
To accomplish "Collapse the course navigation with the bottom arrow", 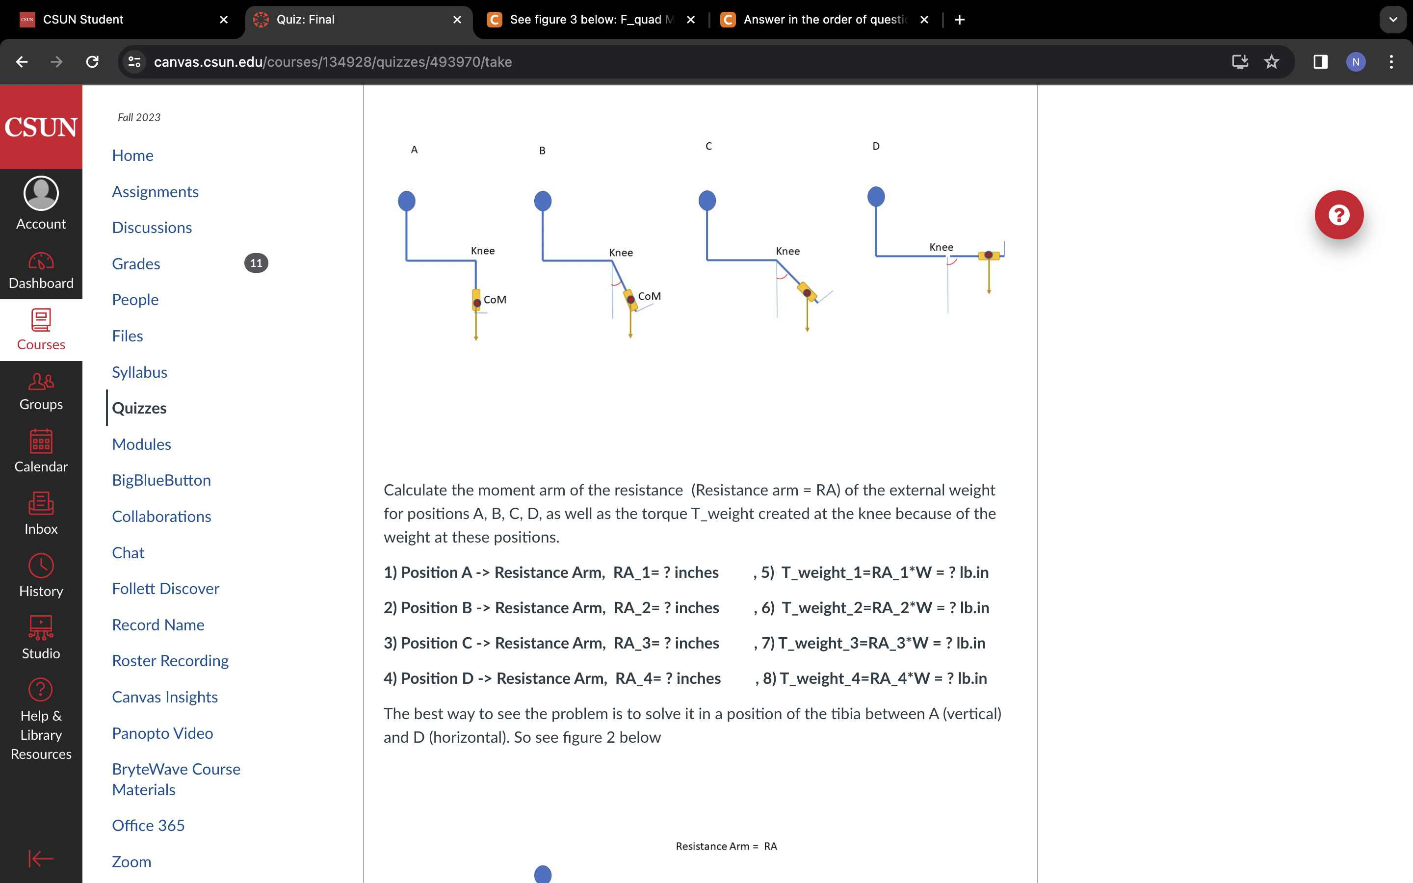I will (x=40, y=858).
